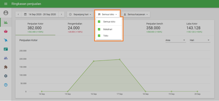Click the +24.000 (+100%) change text
Viewport: 219px width, 101px height.
tap(75, 32)
